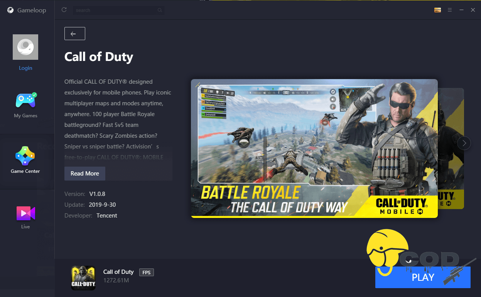Viewport: 481px width, 297px height.
Task: Open the partially visible second screenshot
Action: tap(451, 148)
